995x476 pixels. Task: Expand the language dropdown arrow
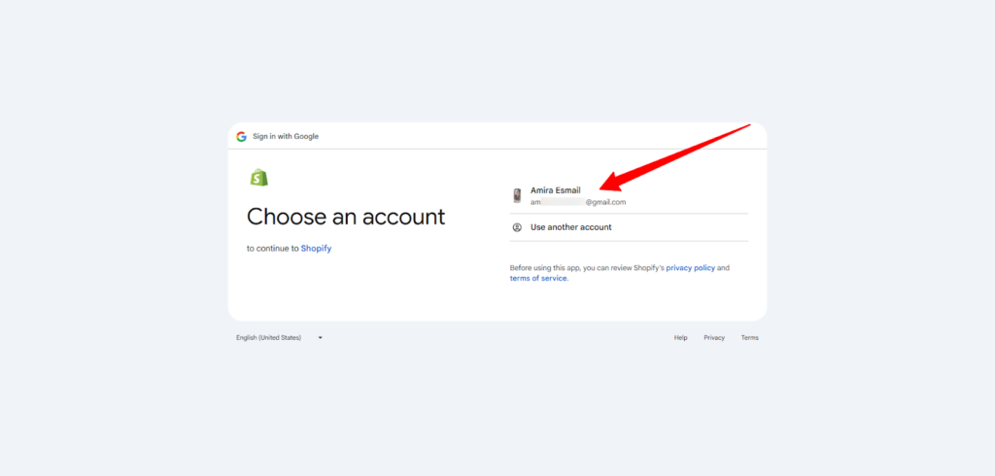[x=320, y=338]
